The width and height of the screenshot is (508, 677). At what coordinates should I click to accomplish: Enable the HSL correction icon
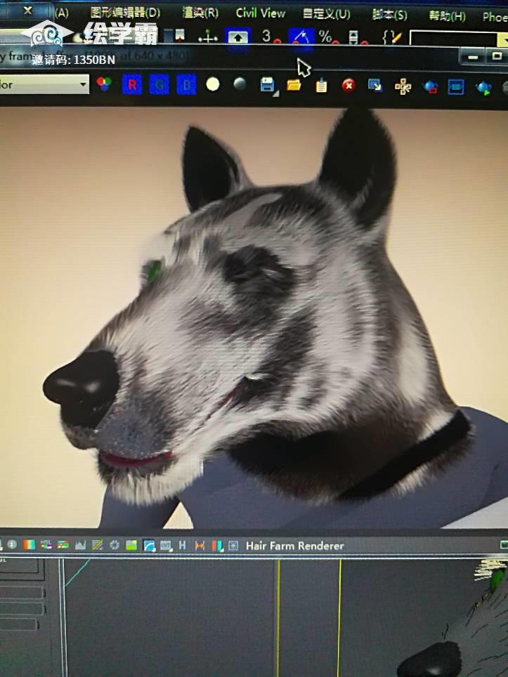click(x=46, y=544)
